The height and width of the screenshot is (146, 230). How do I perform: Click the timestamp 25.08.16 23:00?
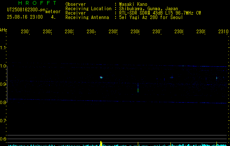click(x=25, y=17)
